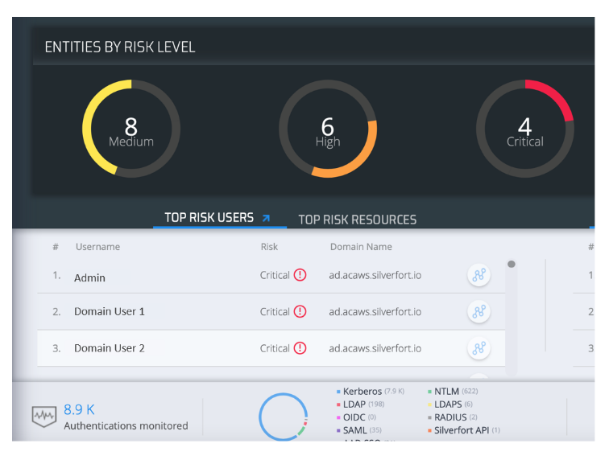This screenshot has height=460, width=609.
Task: Click the Medium risk donut chart
Action: [x=131, y=129]
